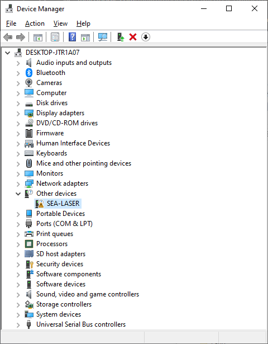
Task: Select the Display adapters item
Action: click(60, 113)
